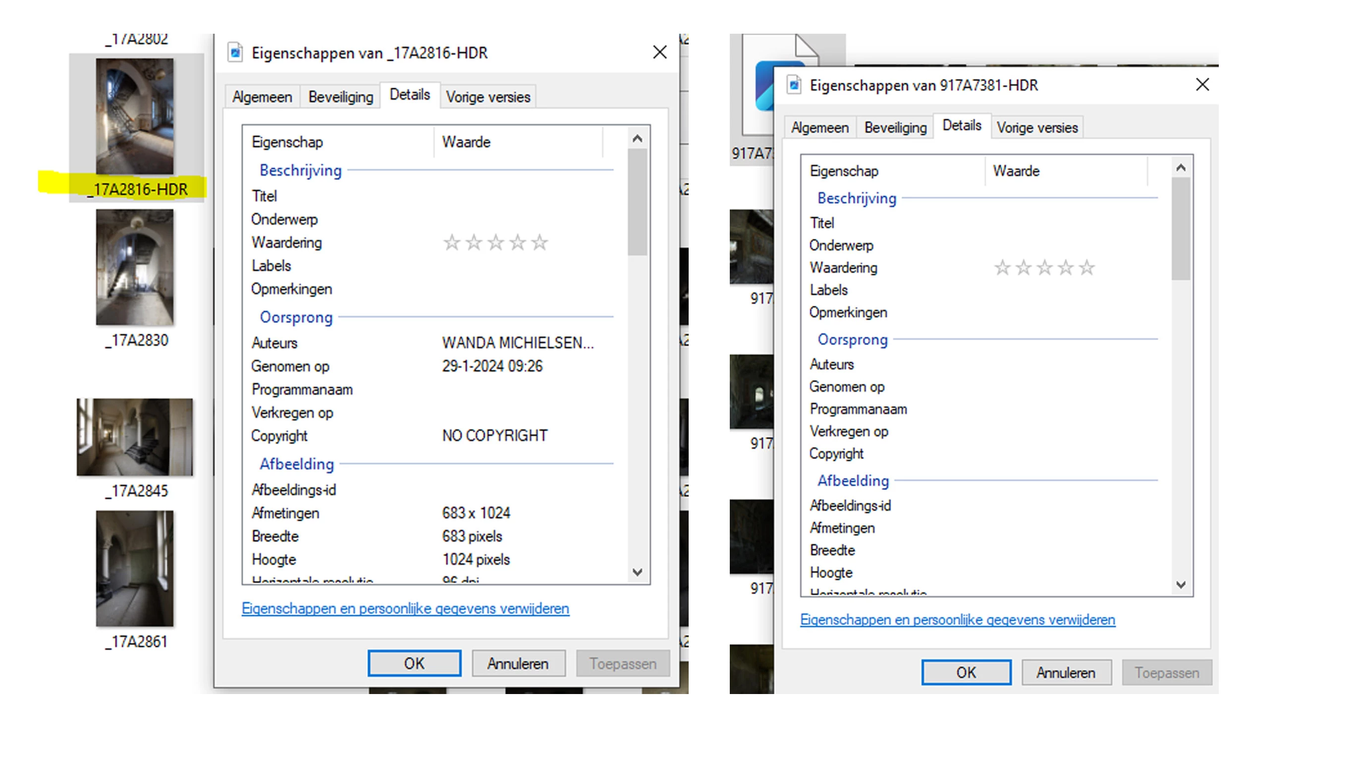Close the _17A2816-HDR properties dialog
1357x757 pixels.
point(659,52)
